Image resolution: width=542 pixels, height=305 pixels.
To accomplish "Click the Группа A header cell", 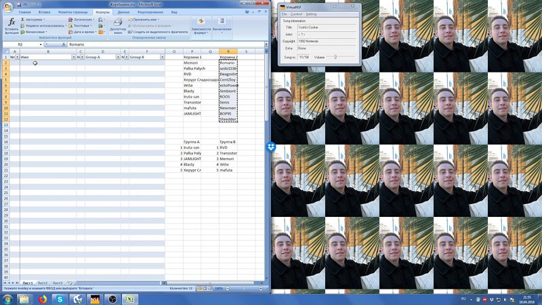I will (x=192, y=142).
